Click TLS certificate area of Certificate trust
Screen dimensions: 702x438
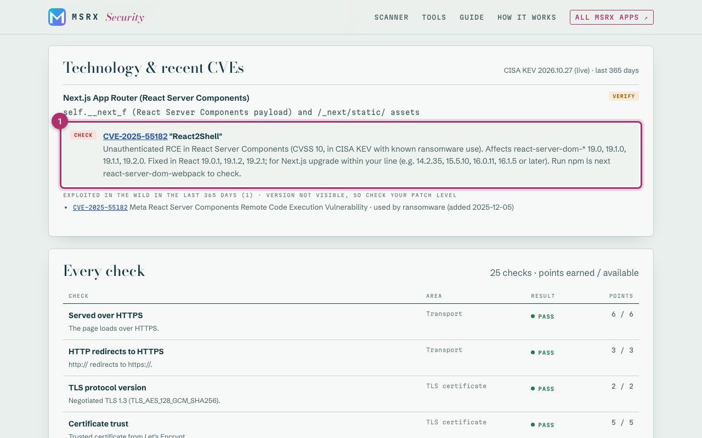[x=456, y=422]
